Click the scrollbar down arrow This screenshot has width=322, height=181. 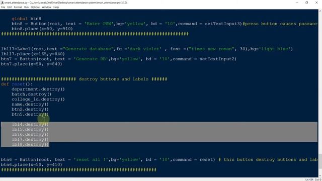coord(320,175)
